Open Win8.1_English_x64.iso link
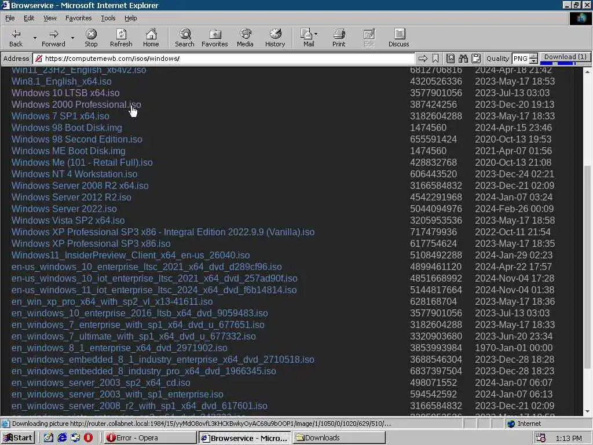 pos(61,81)
